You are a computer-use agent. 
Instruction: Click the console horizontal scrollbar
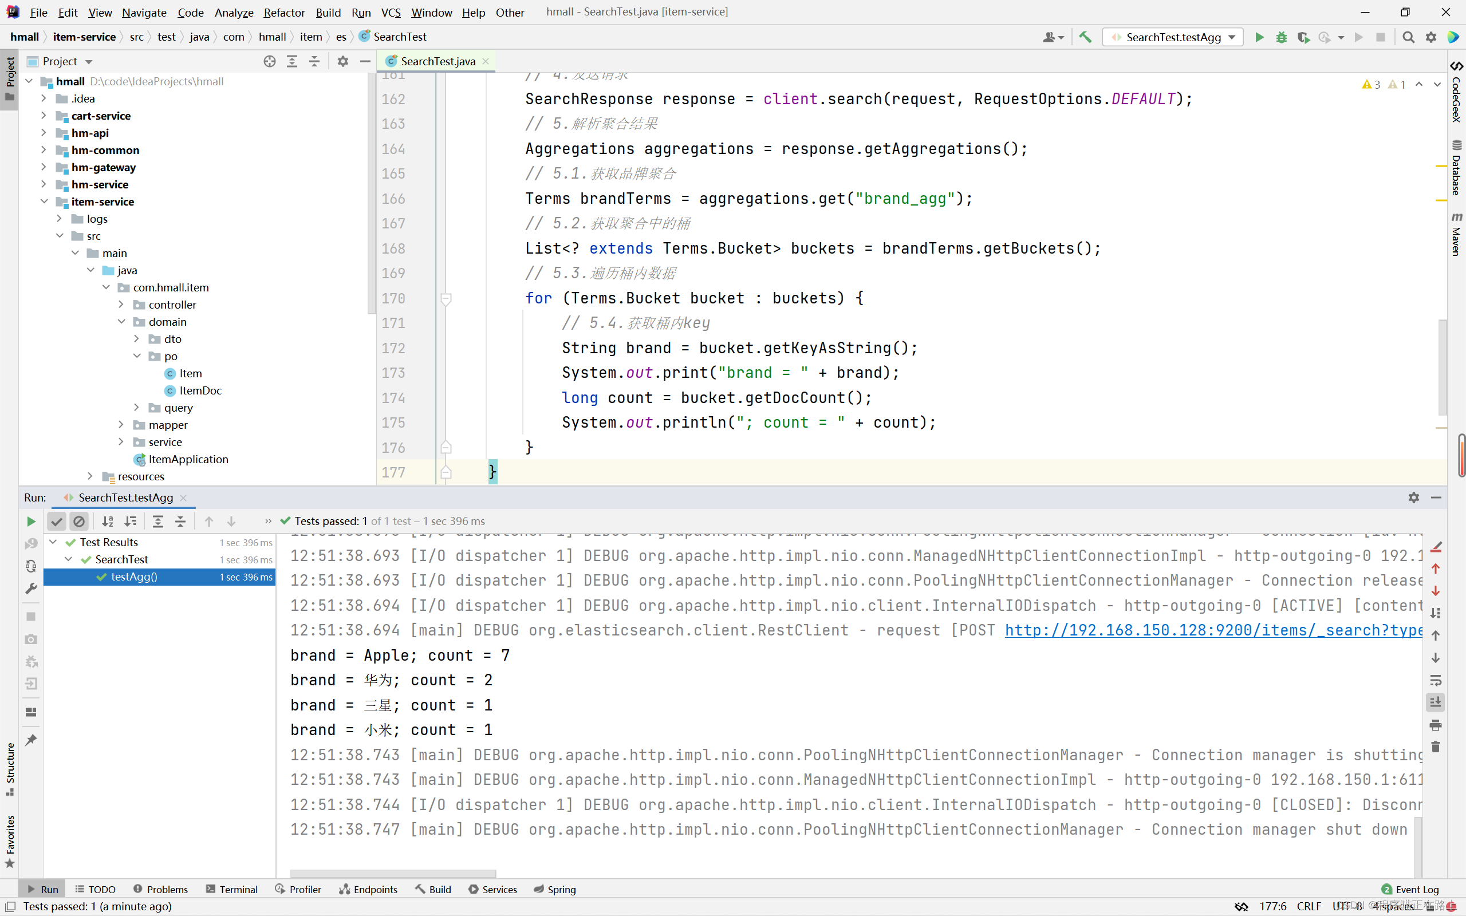393,874
